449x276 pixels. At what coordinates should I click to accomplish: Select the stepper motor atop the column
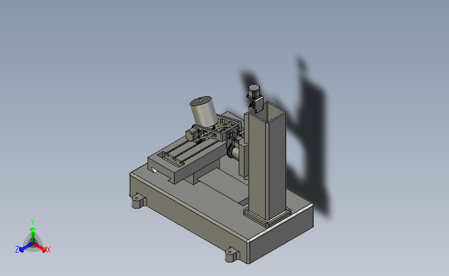coord(253,91)
